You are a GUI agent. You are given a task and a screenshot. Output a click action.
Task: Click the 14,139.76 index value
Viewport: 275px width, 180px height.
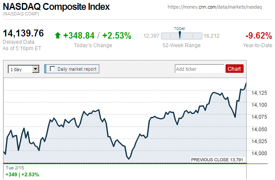[24, 33]
